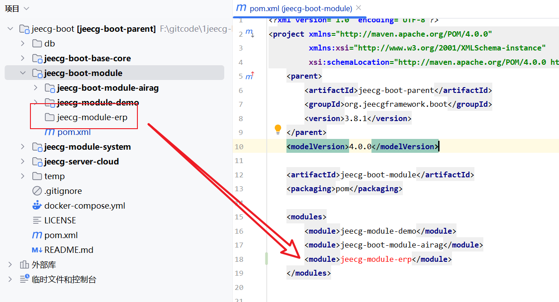Expand the db folder
This screenshot has width=559, height=302.
click(x=22, y=44)
